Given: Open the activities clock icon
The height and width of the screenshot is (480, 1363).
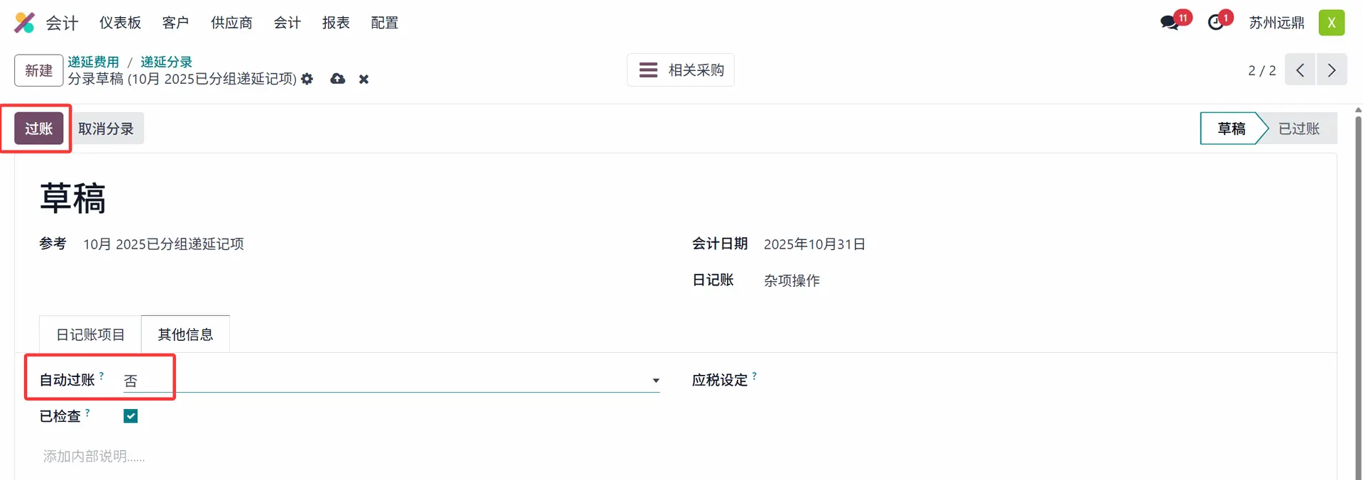Looking at the screenshot, I should click(x=1216, y=23).
